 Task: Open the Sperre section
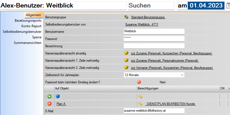37,37
